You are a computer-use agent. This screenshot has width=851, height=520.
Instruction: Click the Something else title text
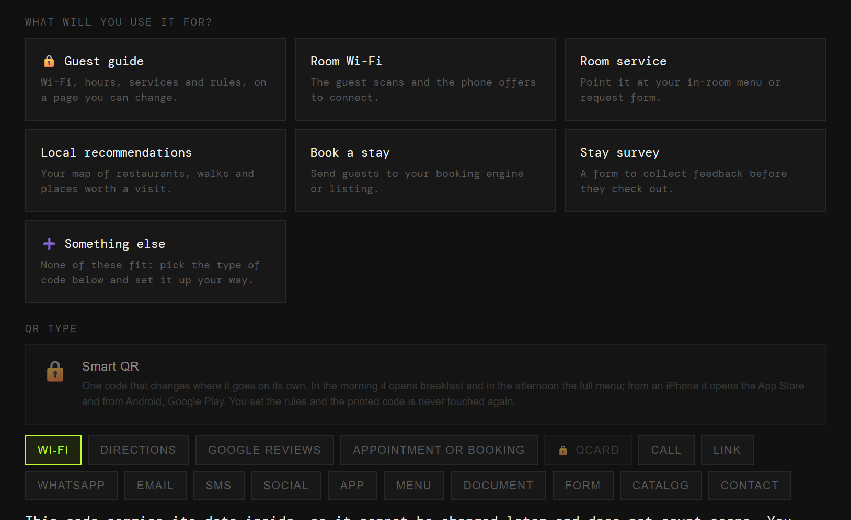115,244
